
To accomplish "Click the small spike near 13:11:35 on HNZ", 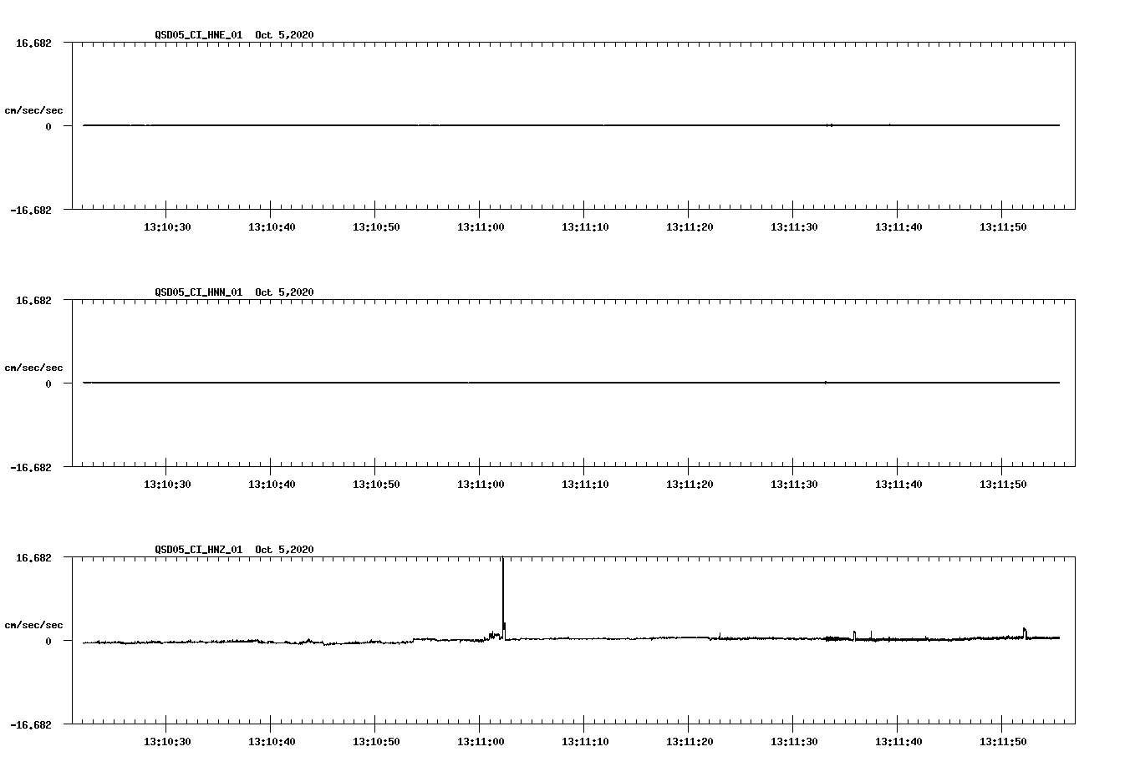I will click(x=854, y=633).
